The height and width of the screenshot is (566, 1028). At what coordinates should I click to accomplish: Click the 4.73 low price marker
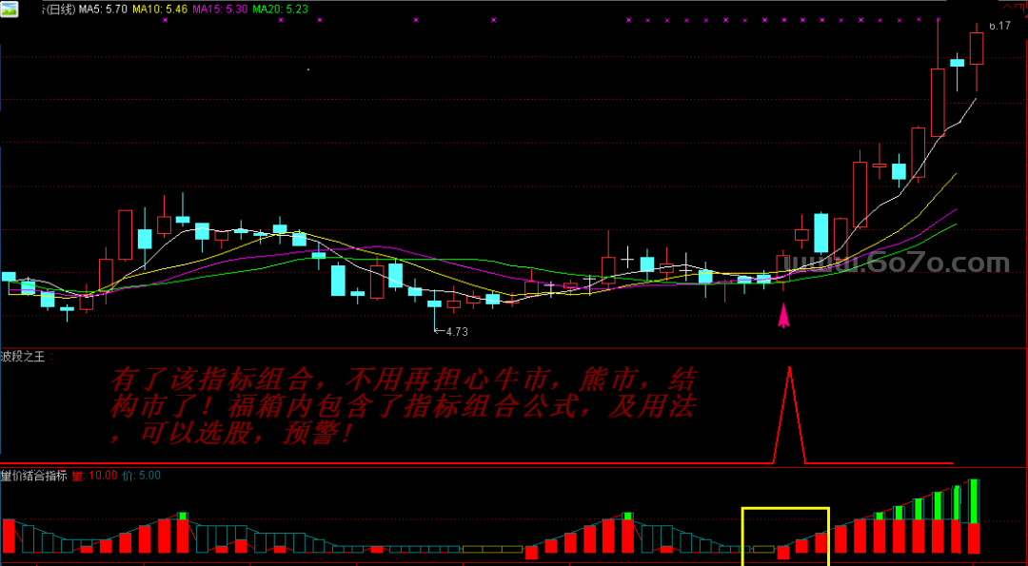coord(454,332)
